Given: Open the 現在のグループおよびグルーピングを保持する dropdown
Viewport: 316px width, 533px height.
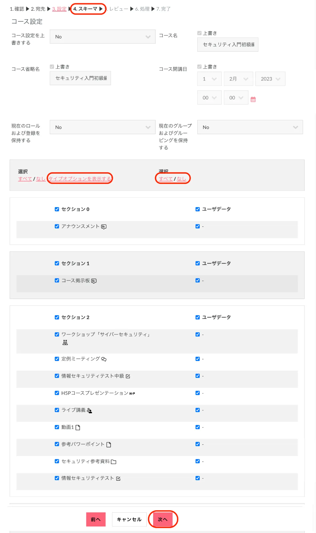Looking at the screenshot, I should 250,127.
